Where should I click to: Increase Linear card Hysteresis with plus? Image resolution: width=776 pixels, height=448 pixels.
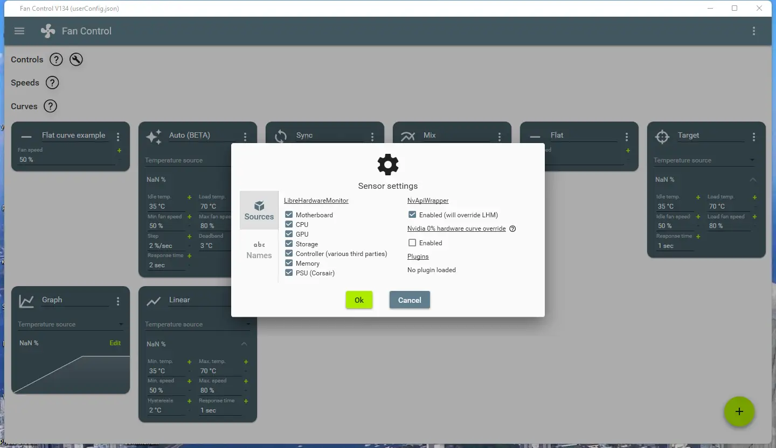click(x=189, y=401)
